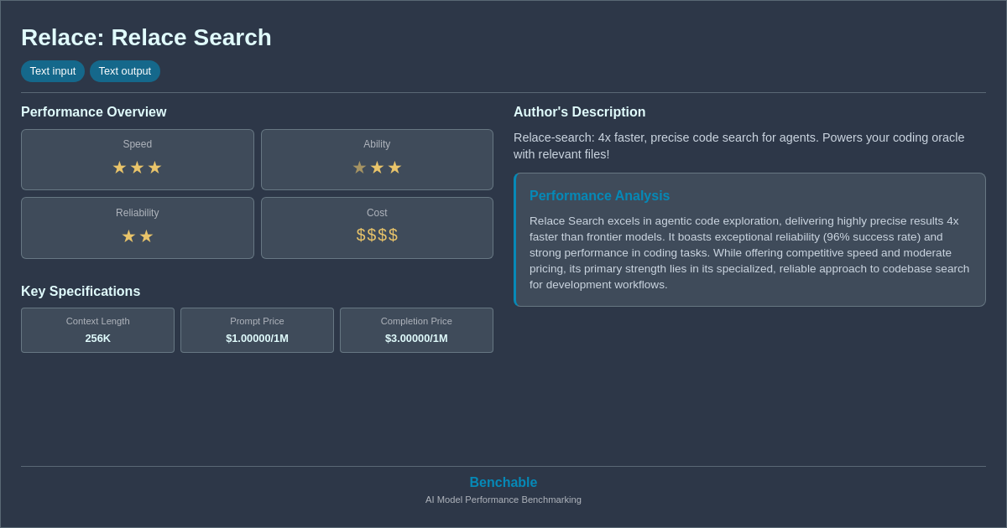The height and width of the screenshot is (528, 1007).
Task: Collapse the Key Specifications section
Action: pyautogui.click(x=80, y=291)
